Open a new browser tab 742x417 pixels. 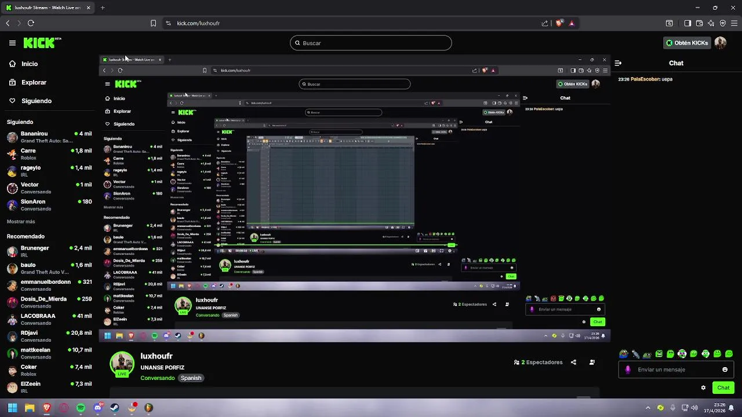103,8
